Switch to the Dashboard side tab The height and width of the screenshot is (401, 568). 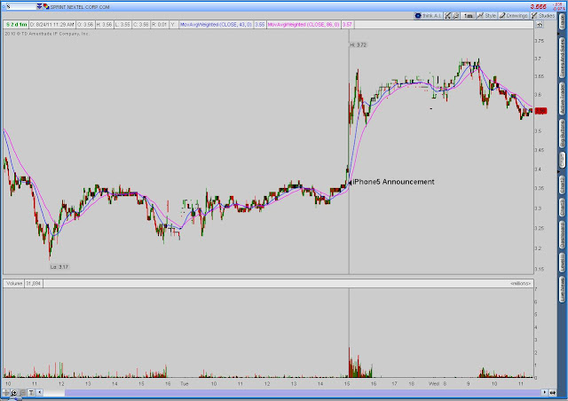click(x=562, y=235)
